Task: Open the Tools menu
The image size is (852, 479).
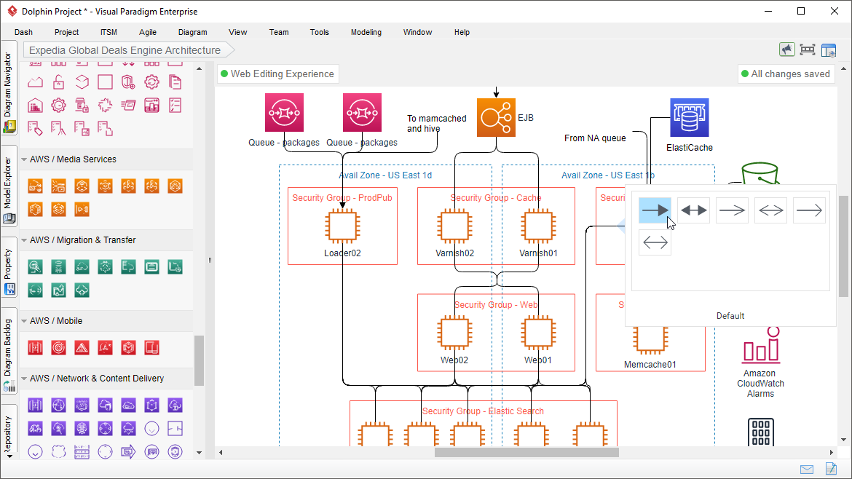Action: 320,32
